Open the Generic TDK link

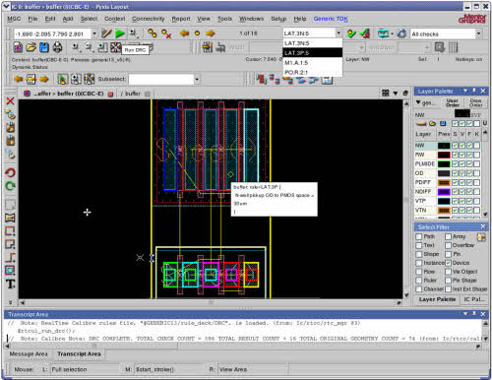click(x=331, y=19)
